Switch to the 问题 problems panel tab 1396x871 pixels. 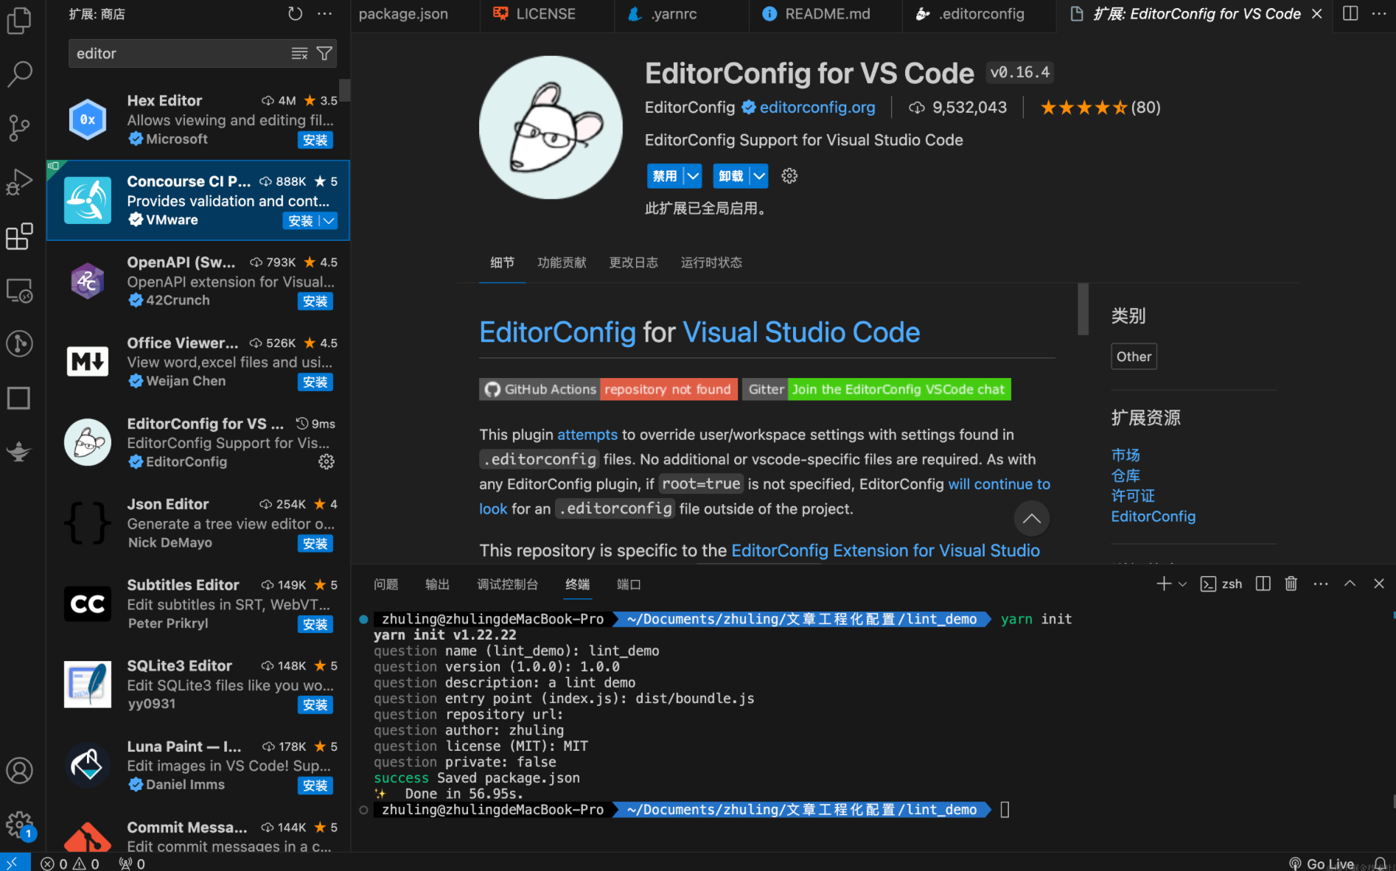pyautogui.click(x=385, y=584)
